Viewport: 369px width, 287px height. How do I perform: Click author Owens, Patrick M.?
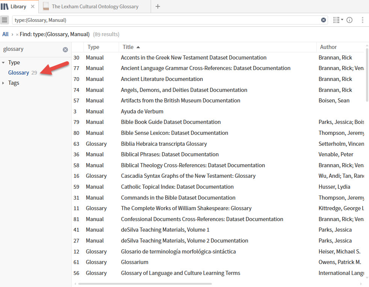point(340,262)
